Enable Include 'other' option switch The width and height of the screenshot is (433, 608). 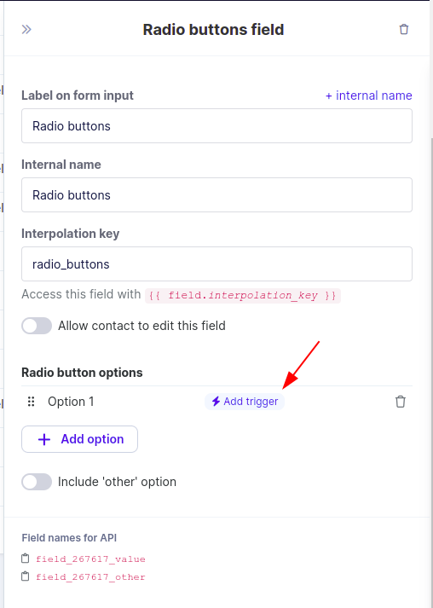pos(37,482)
